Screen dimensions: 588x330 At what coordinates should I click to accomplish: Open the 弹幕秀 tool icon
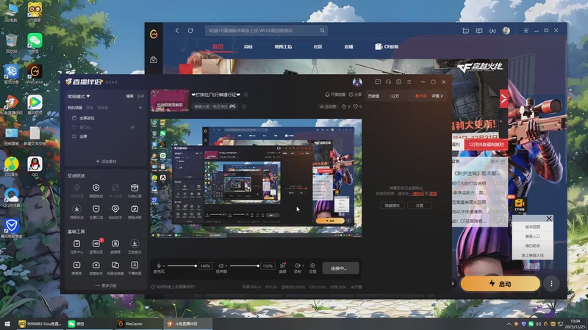tap(76, 265)
